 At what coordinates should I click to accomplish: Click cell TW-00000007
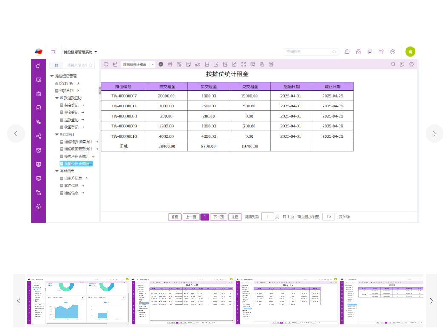tap(124, 96)
